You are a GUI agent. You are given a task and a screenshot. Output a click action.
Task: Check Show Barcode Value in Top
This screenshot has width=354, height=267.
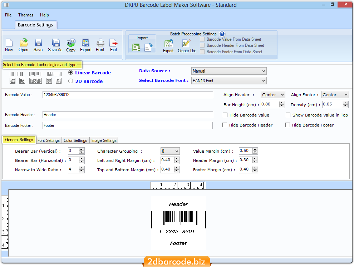[x=288, y=115]
